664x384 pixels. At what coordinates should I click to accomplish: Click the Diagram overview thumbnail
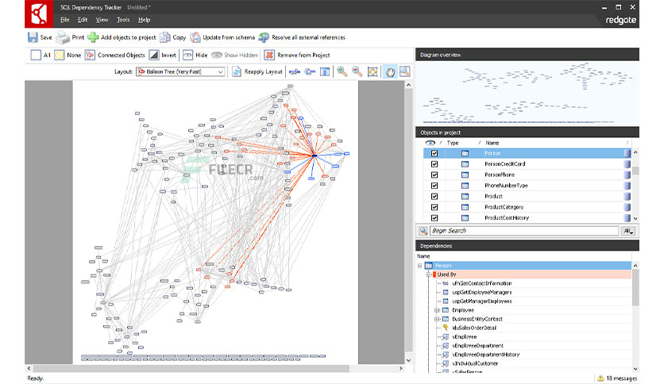click(x=527, y=93)
